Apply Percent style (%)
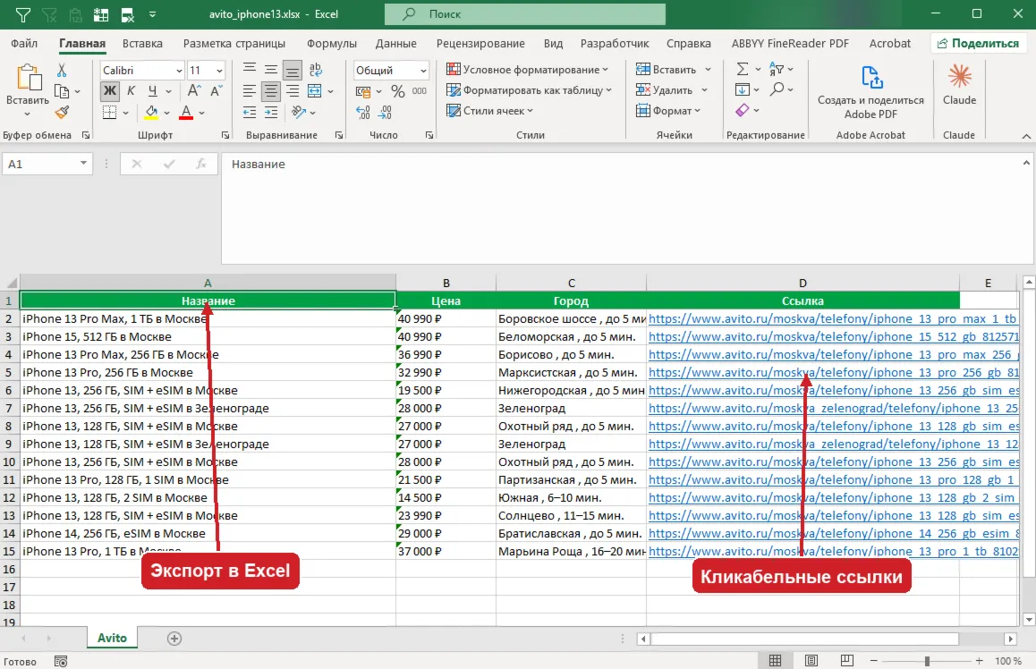Screen dimensions: 1036x669 (398, 91)
